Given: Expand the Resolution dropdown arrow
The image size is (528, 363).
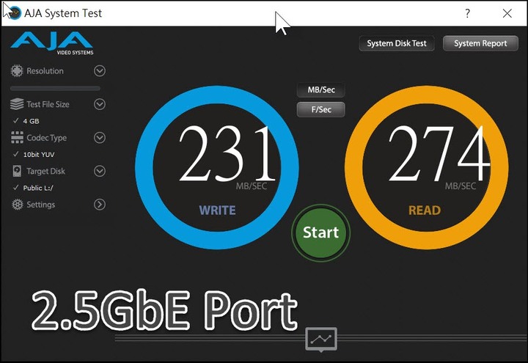Looking at the screenshot, I should (x=100, y=70).
